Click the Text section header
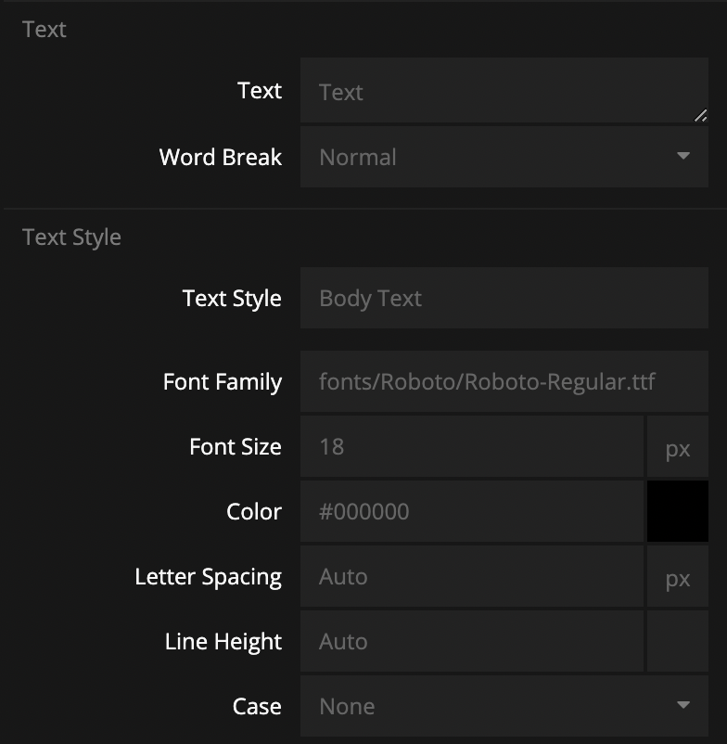Screen dimensions: 727x744 (45, 29)
